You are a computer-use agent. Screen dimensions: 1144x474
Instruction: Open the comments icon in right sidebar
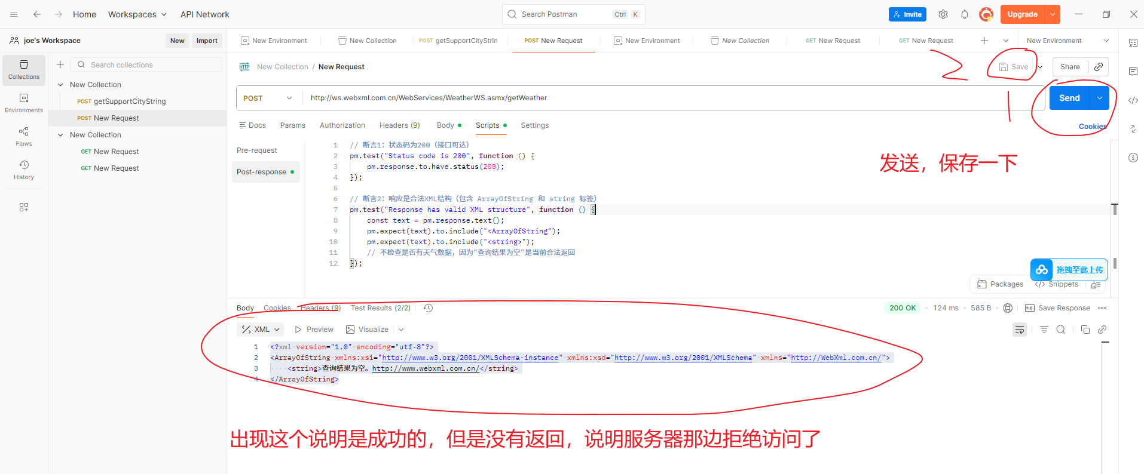coord(1133,72)
